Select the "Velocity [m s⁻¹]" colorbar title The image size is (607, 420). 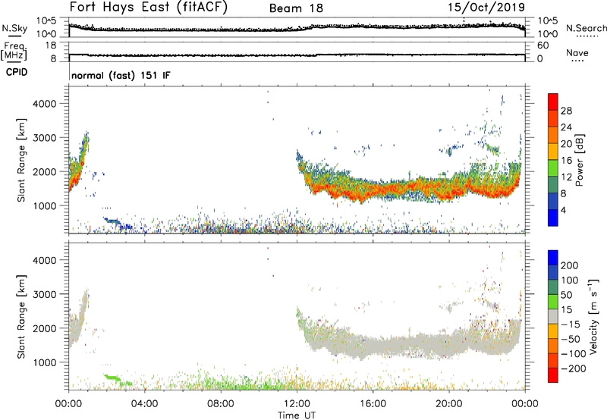(593, 316)
